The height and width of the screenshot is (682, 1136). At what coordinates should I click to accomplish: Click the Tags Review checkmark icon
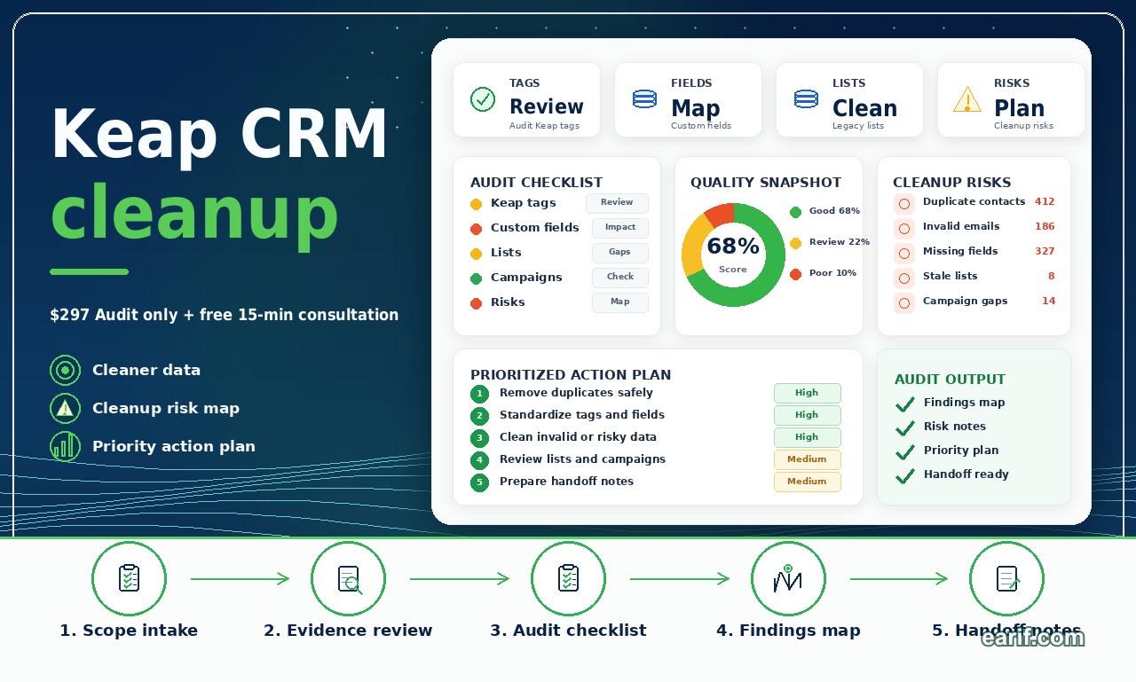tap(483, 99)
